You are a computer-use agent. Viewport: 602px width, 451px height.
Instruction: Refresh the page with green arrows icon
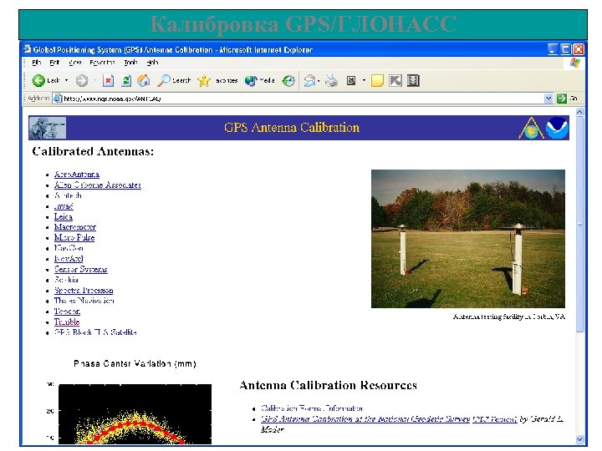tap(126, 80)
